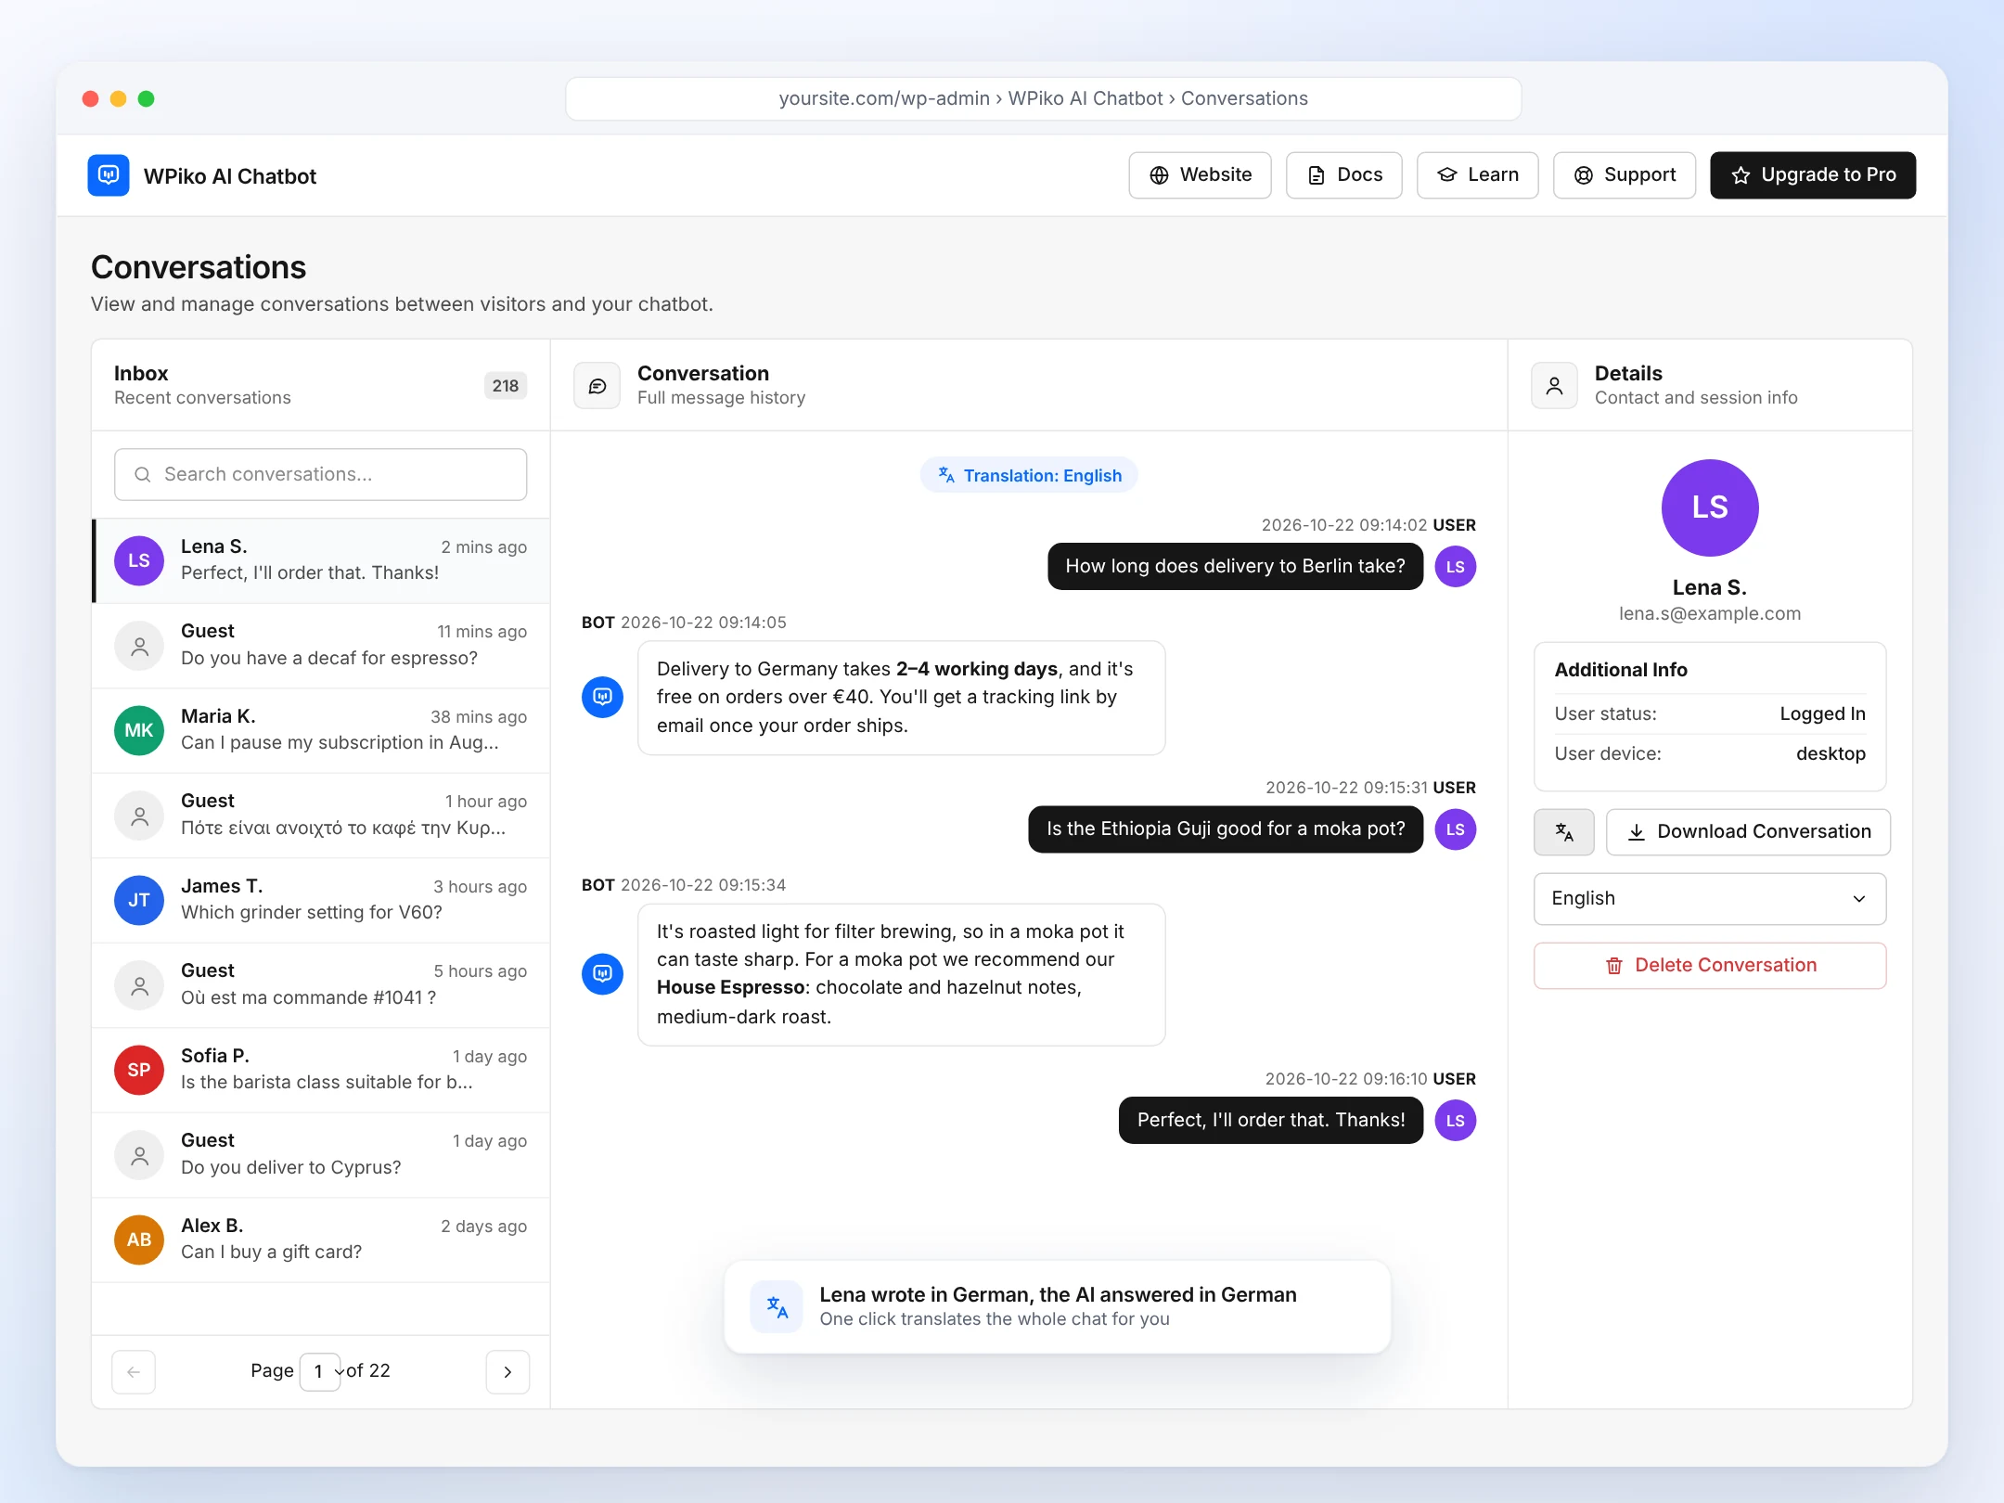Click the yellow minimize window dot
The height and width of the screenshot is (1503, 2004).
pyautogui.click(x=118, y=98)
